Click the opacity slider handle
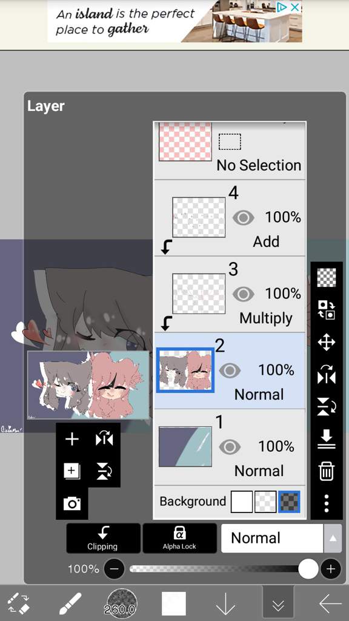This screenshot has width=349, height=621. pos(308,569)
